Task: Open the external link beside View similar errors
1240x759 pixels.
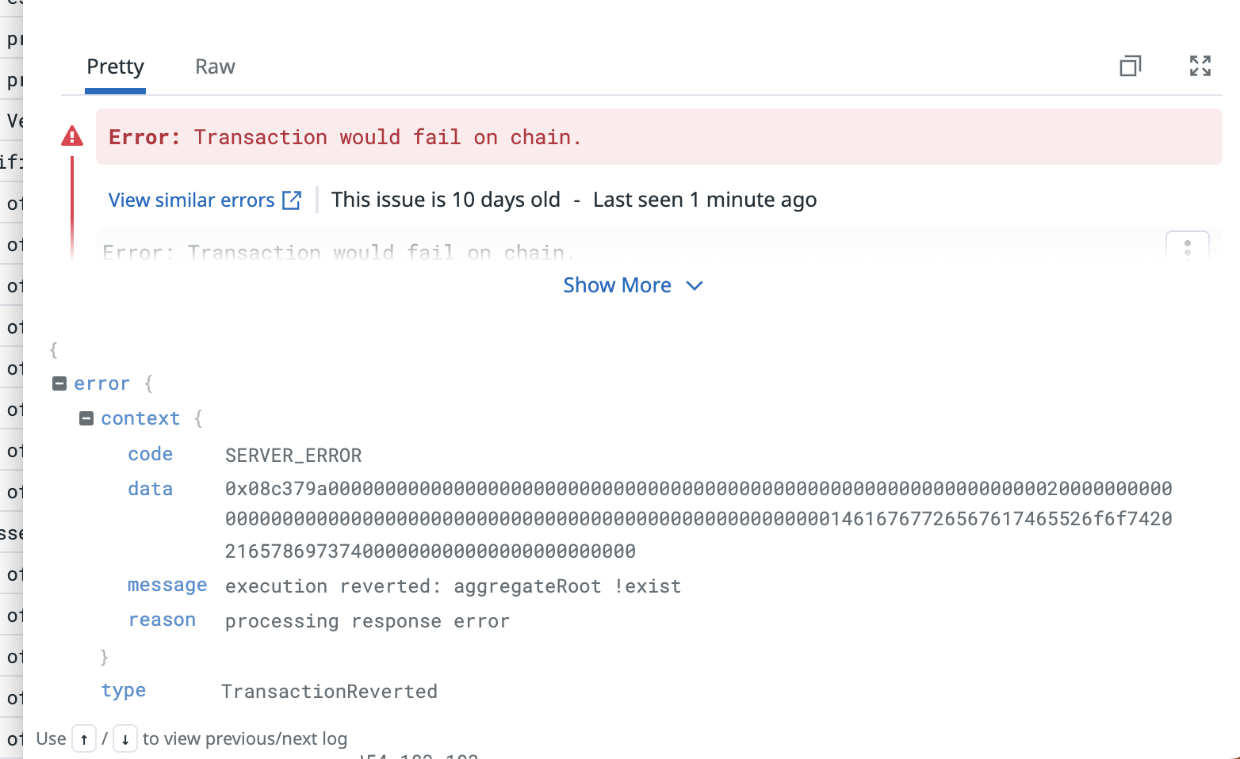Action: coord(293,200)
